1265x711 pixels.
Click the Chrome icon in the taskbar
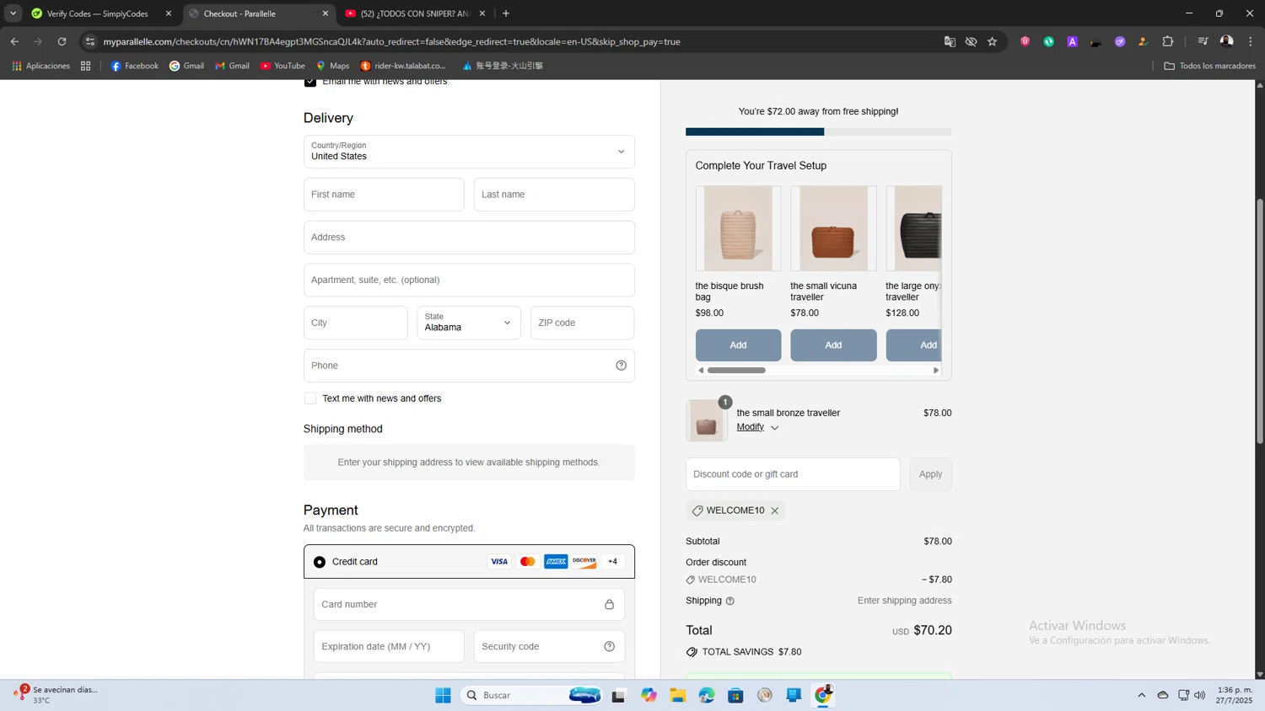click(823, 695)
